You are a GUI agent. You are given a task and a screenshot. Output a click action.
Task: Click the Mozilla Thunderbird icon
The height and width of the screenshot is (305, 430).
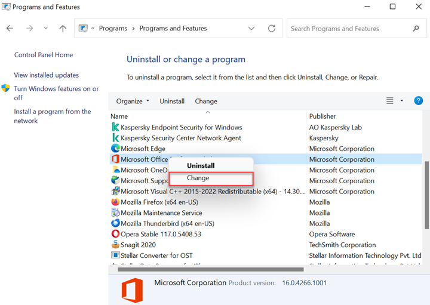(115, 223)
